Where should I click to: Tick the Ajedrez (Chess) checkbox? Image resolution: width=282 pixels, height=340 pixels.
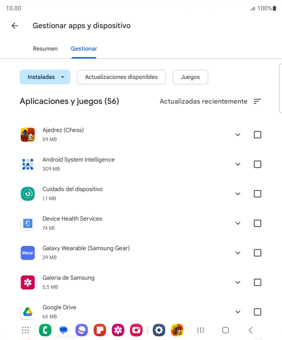(258, 135)
